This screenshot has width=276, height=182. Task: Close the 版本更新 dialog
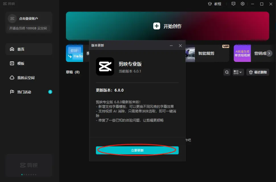tap(180, 45)
